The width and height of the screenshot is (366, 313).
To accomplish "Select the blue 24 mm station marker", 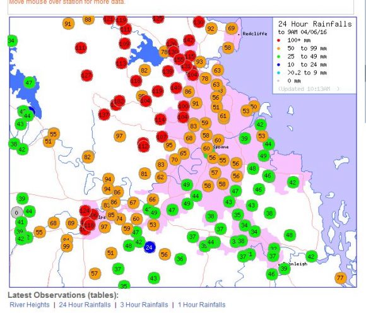I will (150, 247).
